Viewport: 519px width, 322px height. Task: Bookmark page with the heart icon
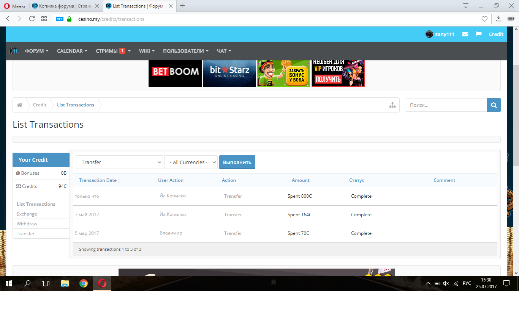pos(484,19)
